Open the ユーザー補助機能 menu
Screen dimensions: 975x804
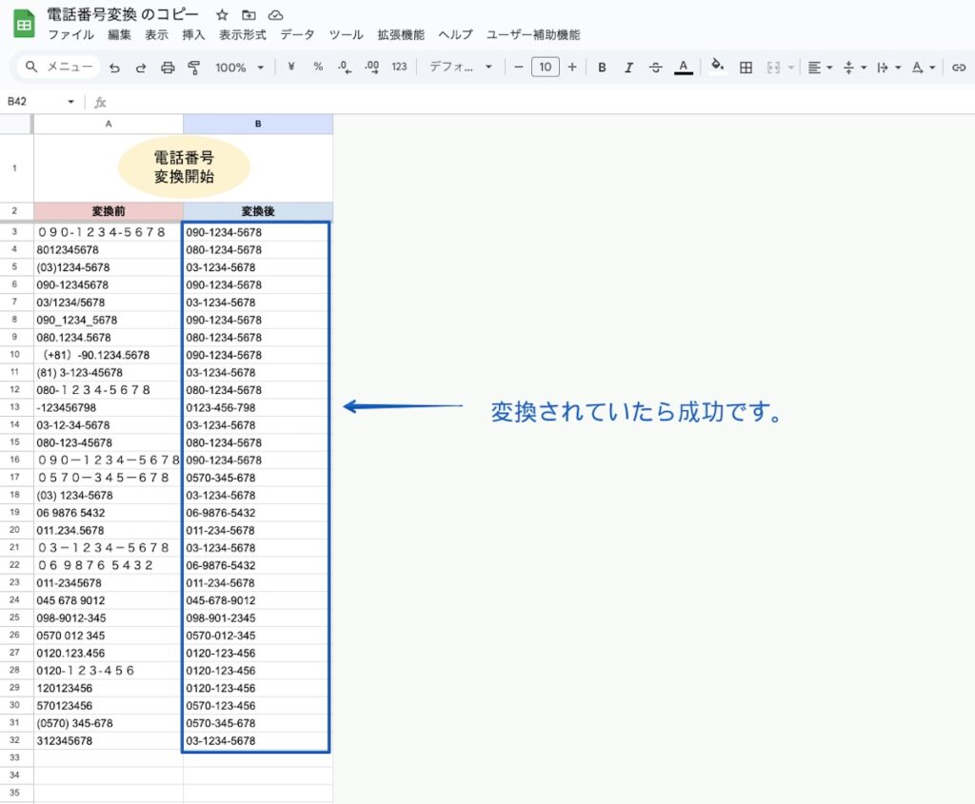pyautogui.click(x=533, y=35)
